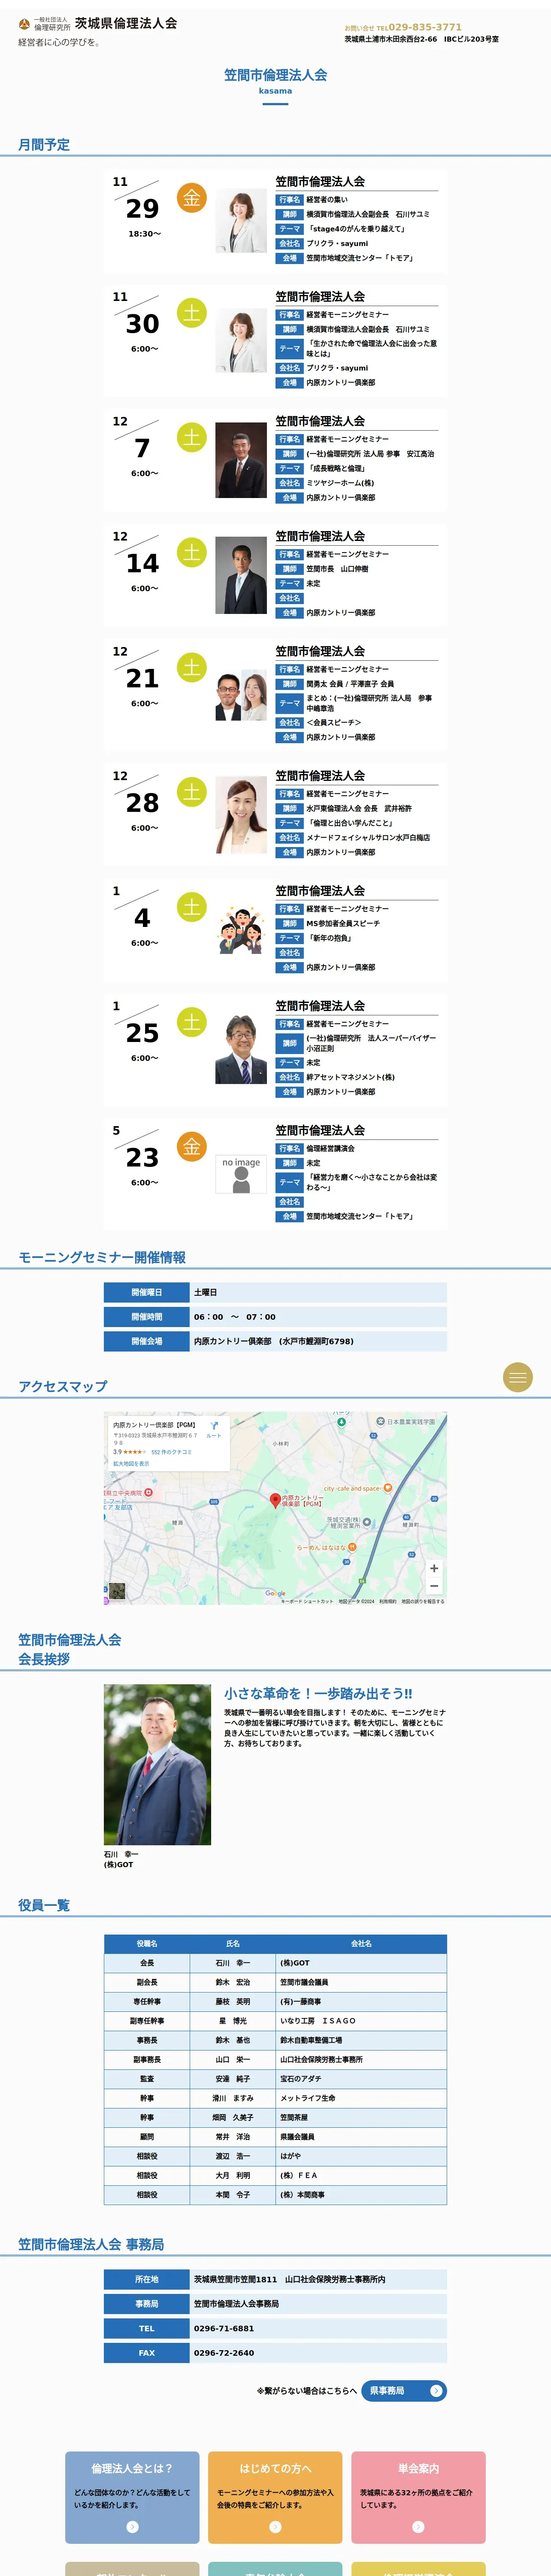Image resolution: width=551 pixels, height=2576 pixels.
Task: Switch map to satellite view thumbnail
Action: [x=117, y=1591]
